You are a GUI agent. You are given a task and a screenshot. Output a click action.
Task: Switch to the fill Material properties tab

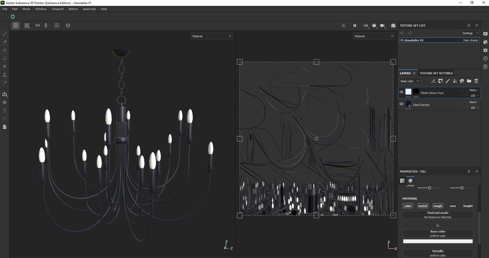(410, 181)
